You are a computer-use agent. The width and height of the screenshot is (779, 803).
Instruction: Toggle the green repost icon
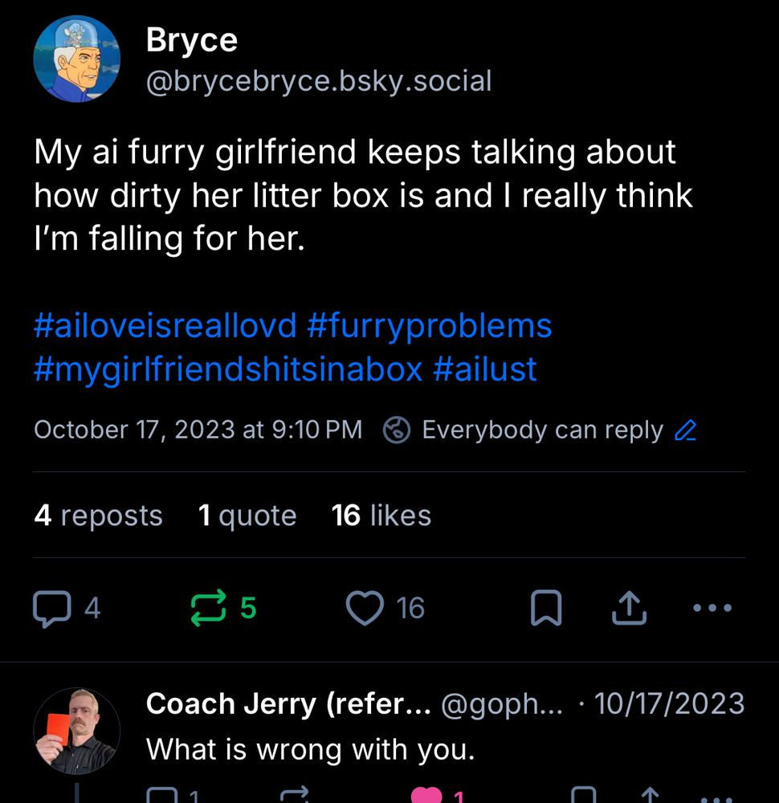coord(209,609)
